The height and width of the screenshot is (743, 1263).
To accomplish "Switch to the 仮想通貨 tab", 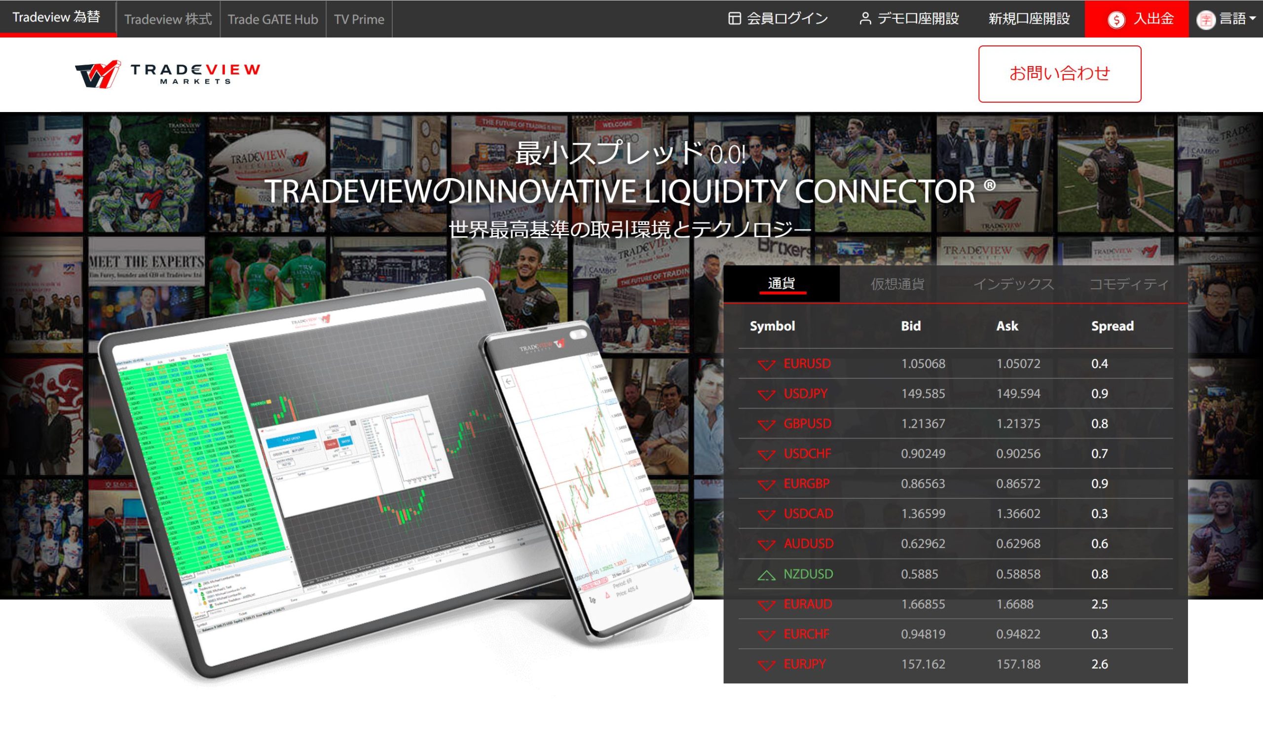I will tap(897, 284).
